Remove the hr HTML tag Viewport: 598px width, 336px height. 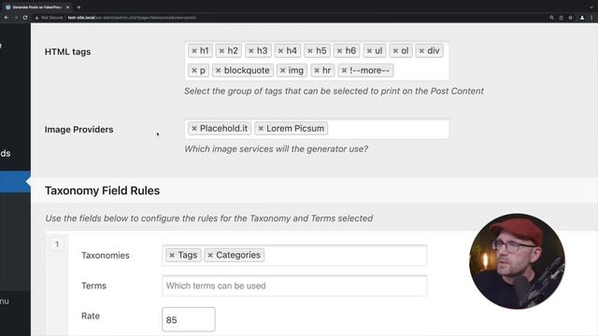pos(317,71)
